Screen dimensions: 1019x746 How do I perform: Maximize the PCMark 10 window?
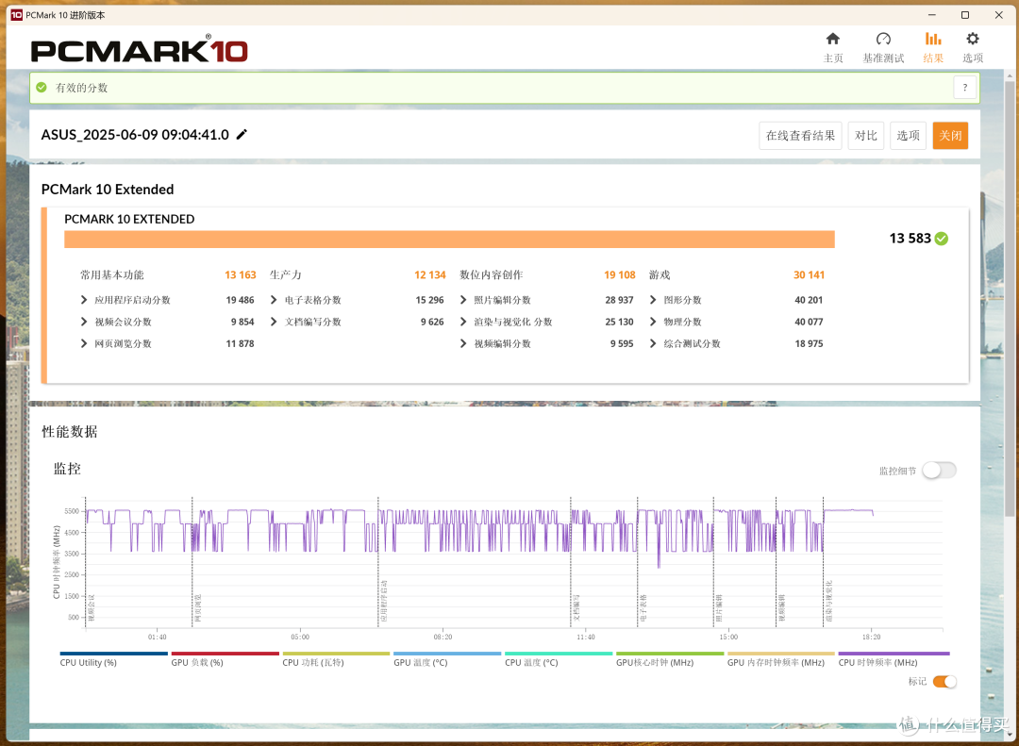965,15
